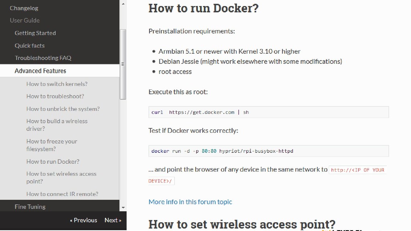Click the User Guide sidebar caption

point(24,20)
